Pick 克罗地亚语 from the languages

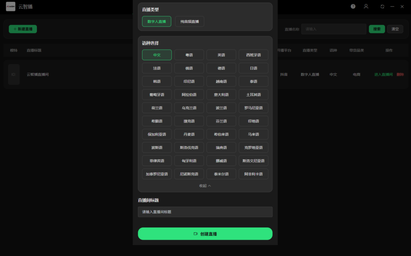tap(253, 148)
